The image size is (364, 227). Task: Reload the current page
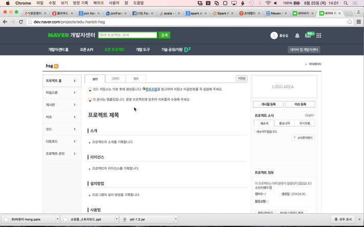click(21, 22)
